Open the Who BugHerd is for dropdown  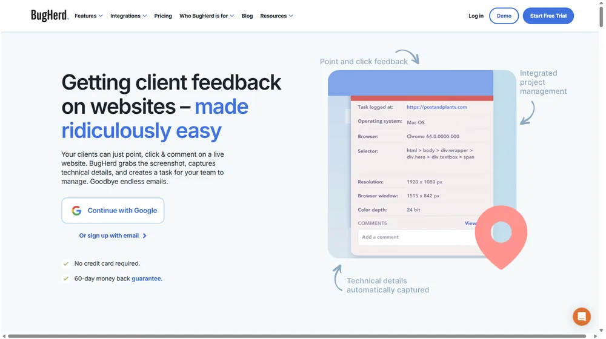207,16
